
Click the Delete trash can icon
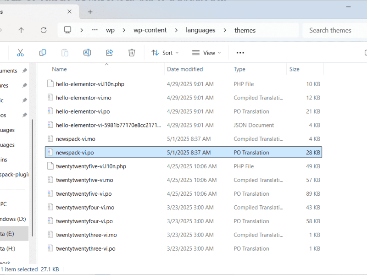click(x=132, y=53)
